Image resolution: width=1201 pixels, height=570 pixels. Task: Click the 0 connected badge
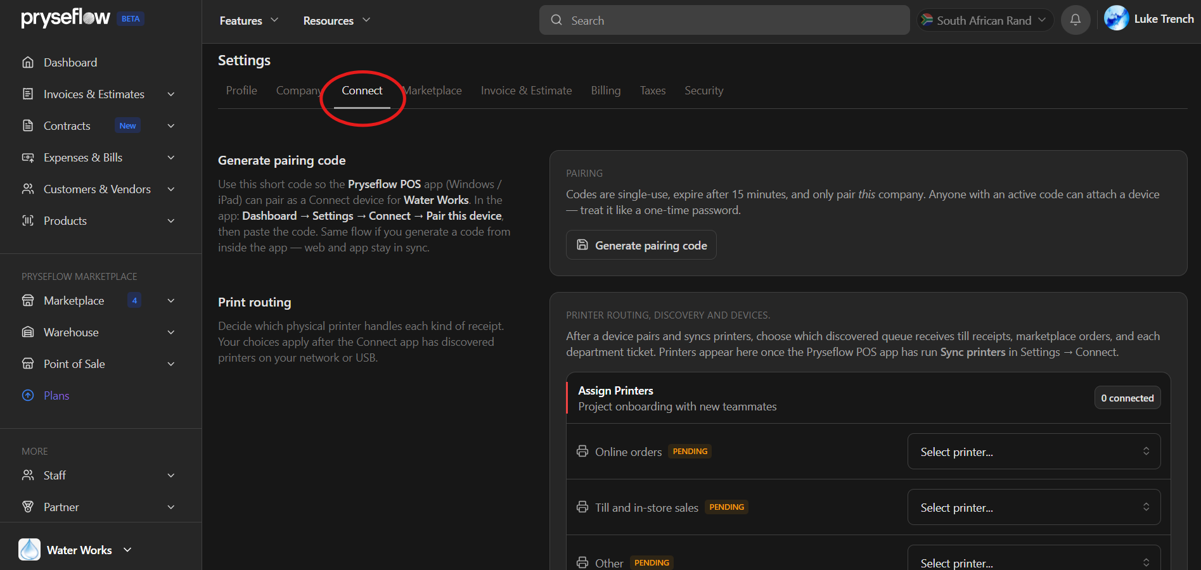[x=1127, y=398]
